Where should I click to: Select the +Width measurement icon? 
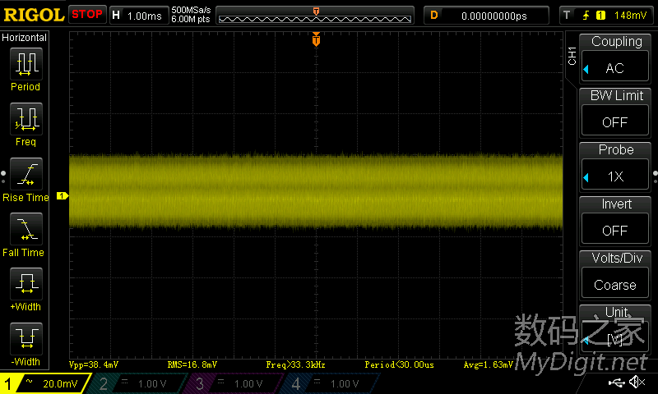pyautogui.click(x=26, y=283)
